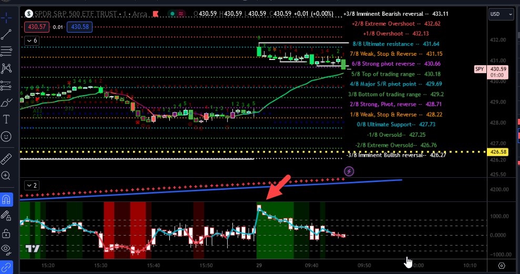Collapse the indicator legend showing 6
The height and width of the screenshot is (274, 520).
(x=32, y=41)
